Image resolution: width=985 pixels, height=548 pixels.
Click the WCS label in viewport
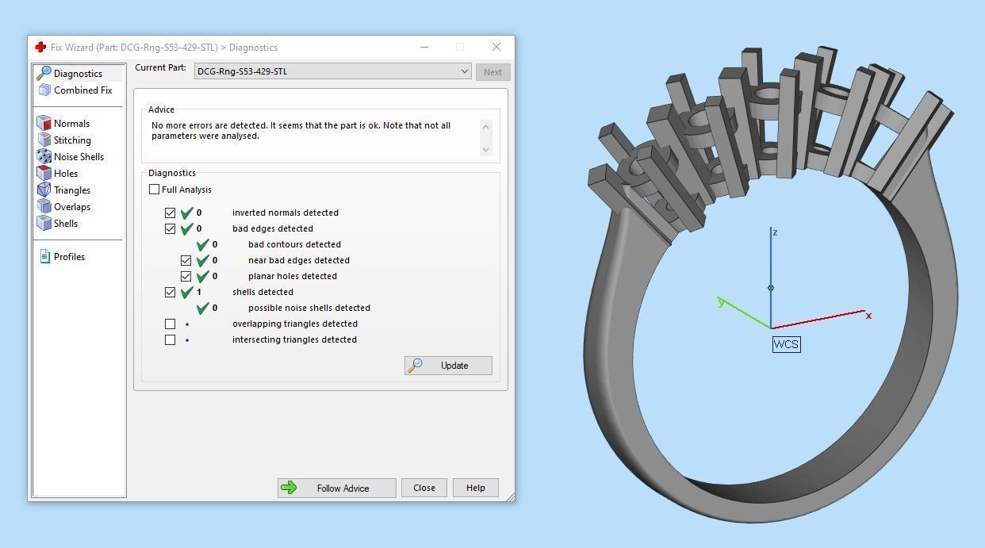click(786, 344)
